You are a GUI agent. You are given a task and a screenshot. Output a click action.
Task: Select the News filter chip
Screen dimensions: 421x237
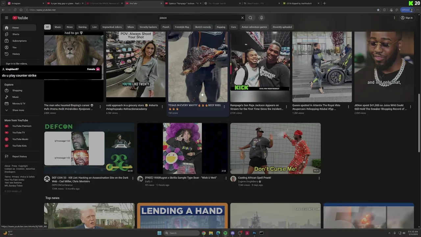pos(70,27)
